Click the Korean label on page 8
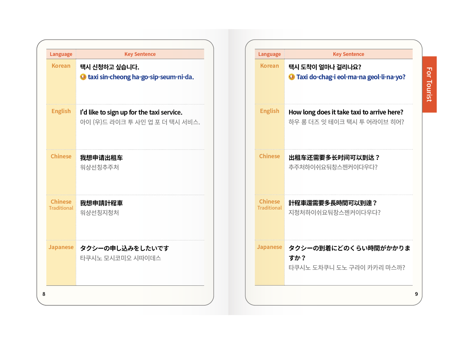 [61, 66]
